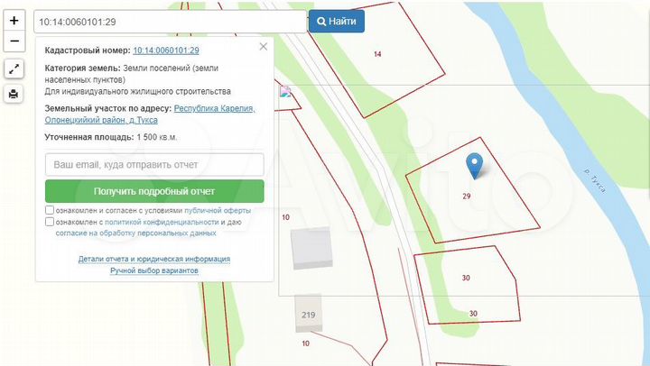Click the cadastral number search field

(x=170, y=21)
